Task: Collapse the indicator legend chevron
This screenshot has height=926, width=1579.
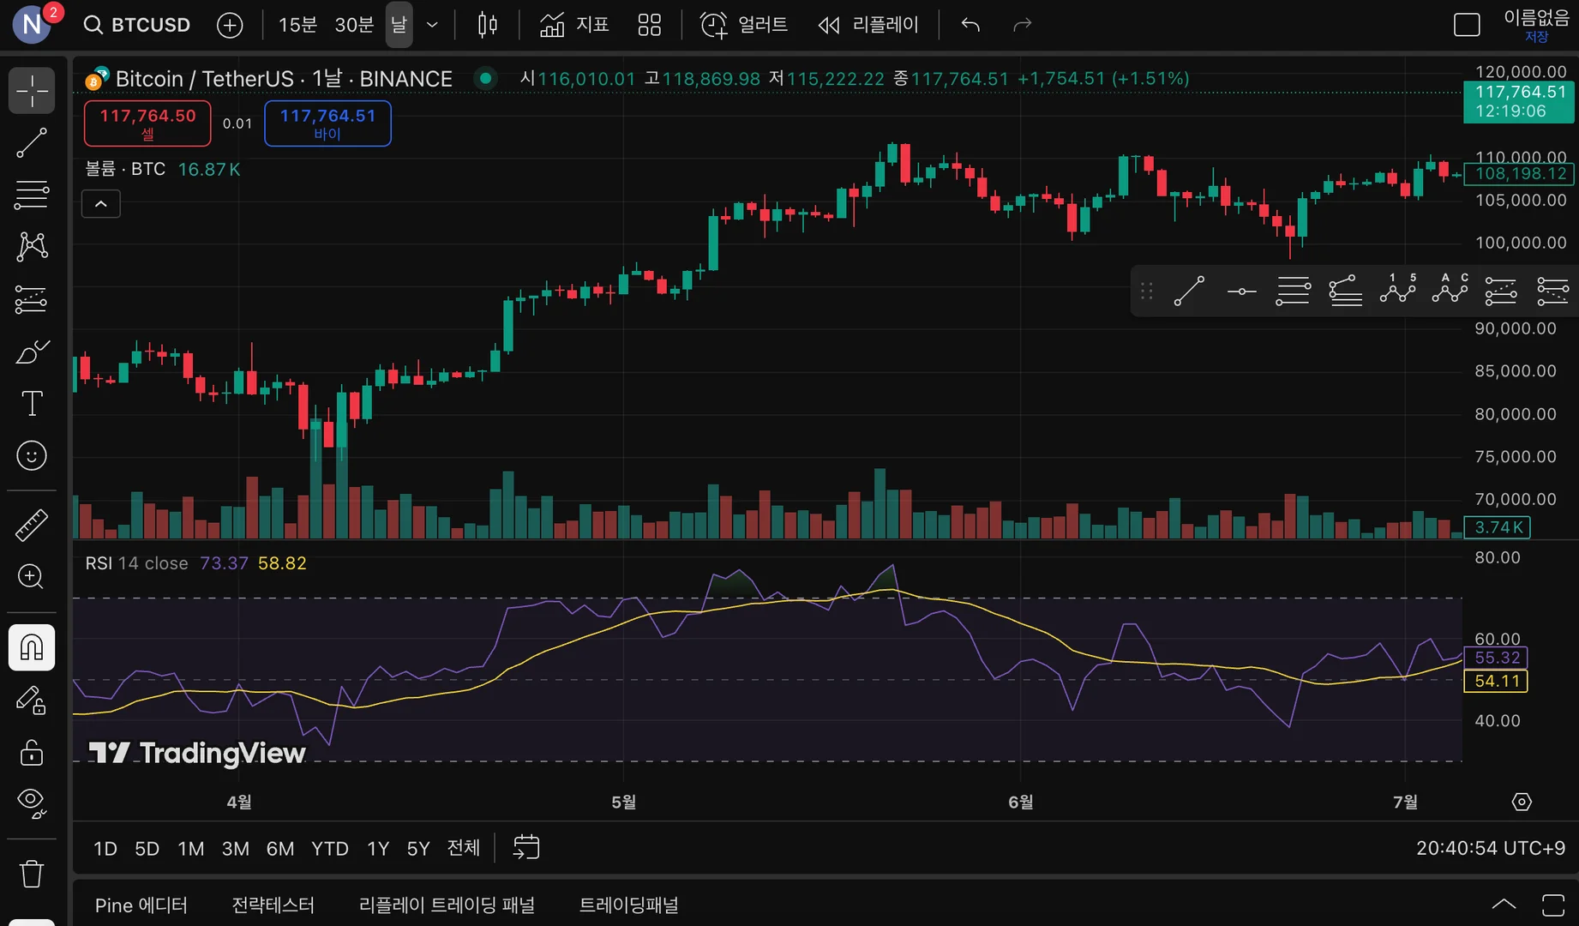Action: coord(101,204)
